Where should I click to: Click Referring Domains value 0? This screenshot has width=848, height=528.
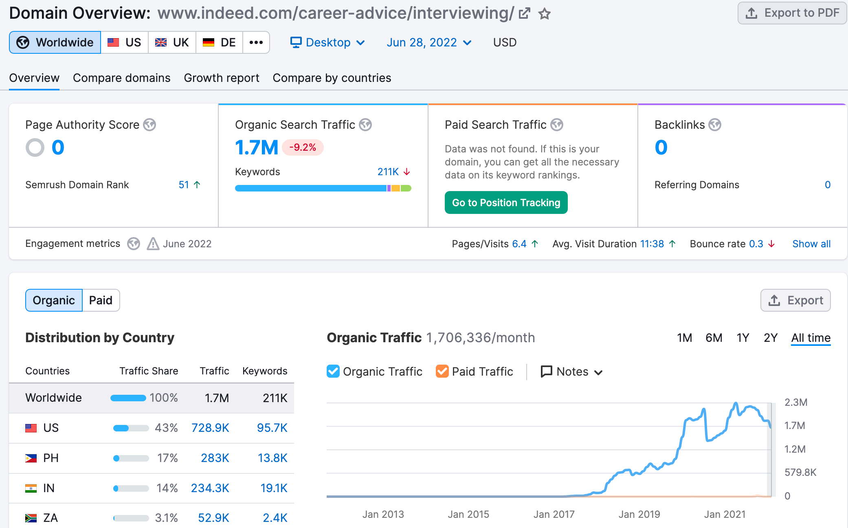[x=828, y=185]
